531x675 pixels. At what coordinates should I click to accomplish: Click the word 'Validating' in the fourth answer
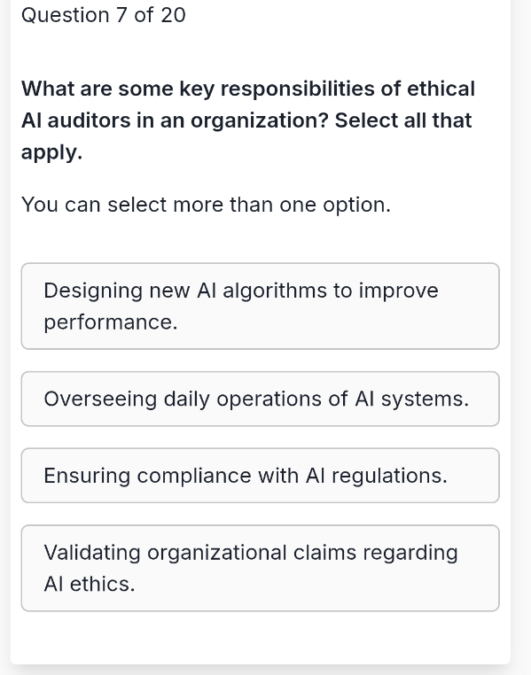click(x=92, y=553)
